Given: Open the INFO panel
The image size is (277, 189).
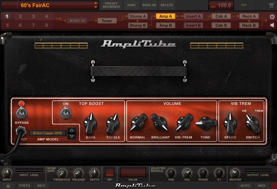Looking at the screenshot, I should tap(41, 185).
